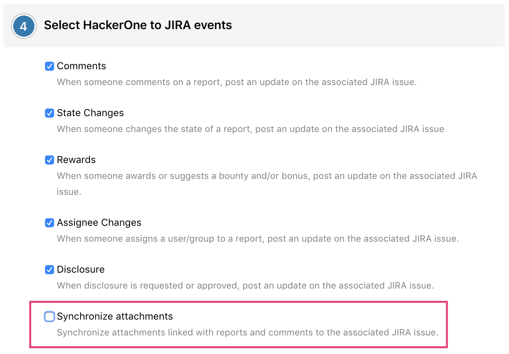509x354 pixels.
Task: Click the 'Disclosure' label text
Action: tap(81, 270)
